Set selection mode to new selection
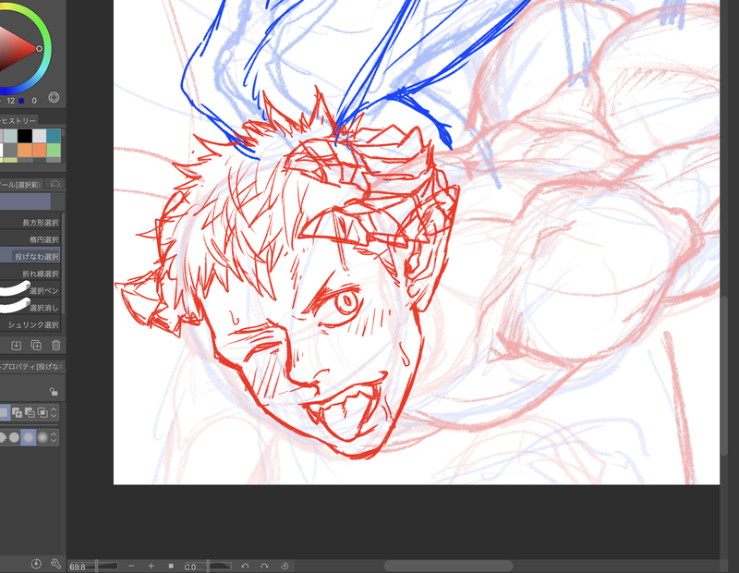The width and height of the screenshot is (739, 573). coord(4,413)
